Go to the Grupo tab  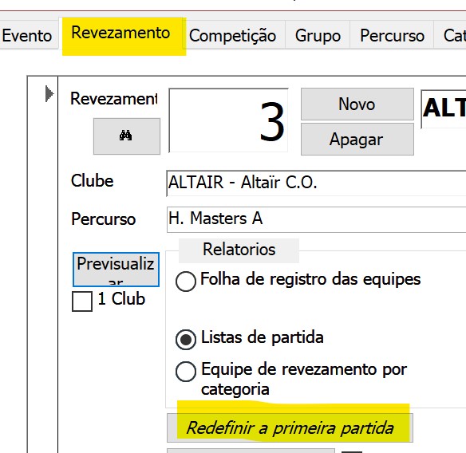coord(318,36)
